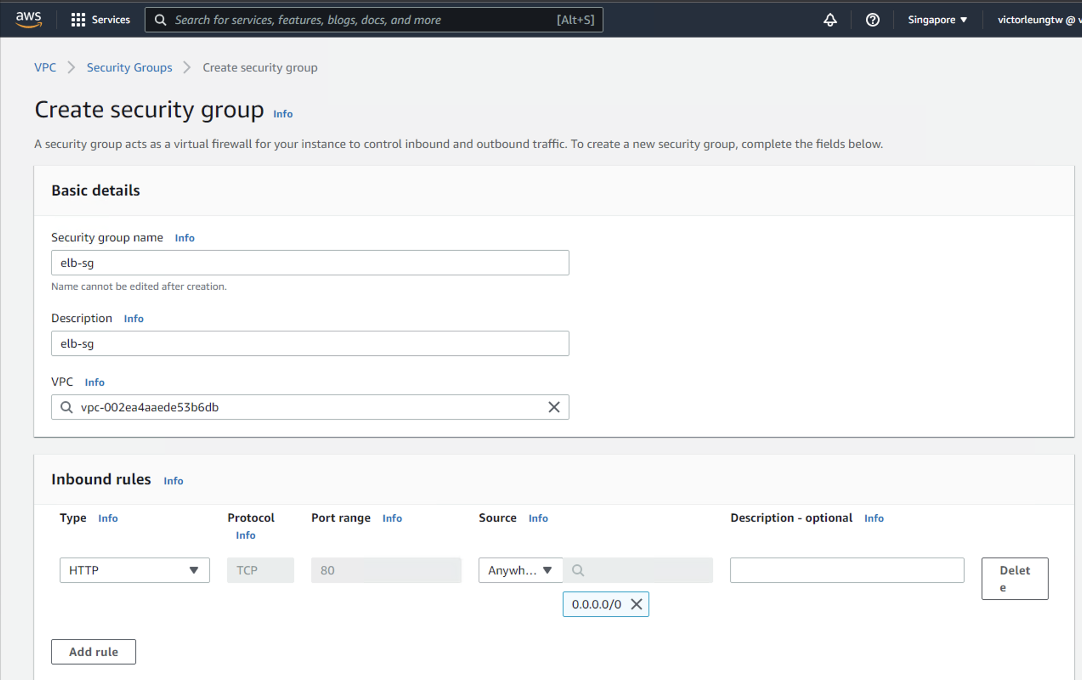1082x680 pixels.
Task: Remove the 0.0.0.0/0 source chip
Action: pyautogui.click(x=636, y=604)
